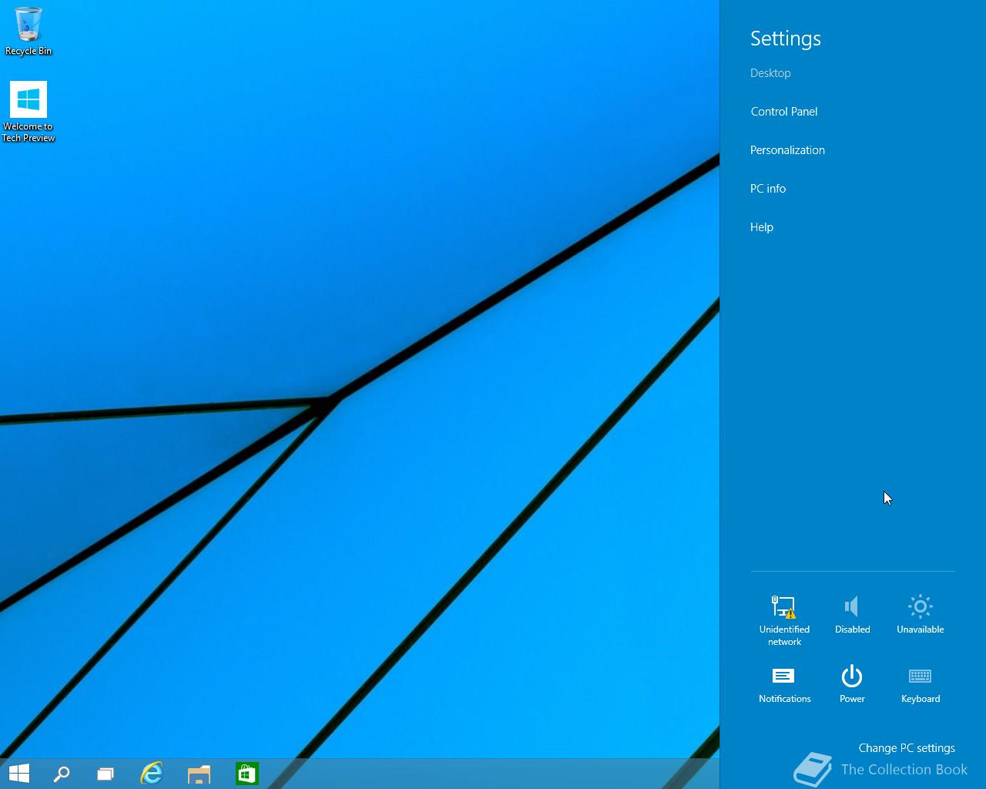The height and width of the screenshot is (789, 986).
Task: Open File Explorer from taskbar
Action: click(199, 774)
